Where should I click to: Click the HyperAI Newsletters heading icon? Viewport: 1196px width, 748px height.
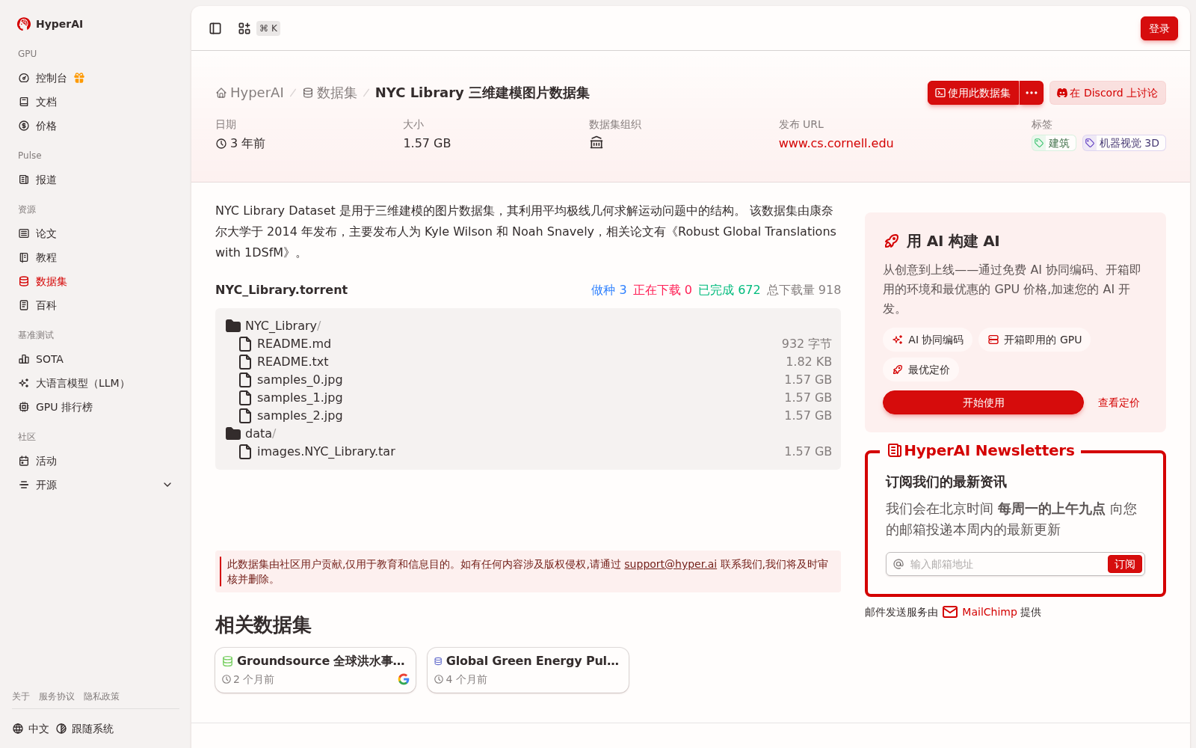coord(894,450)
